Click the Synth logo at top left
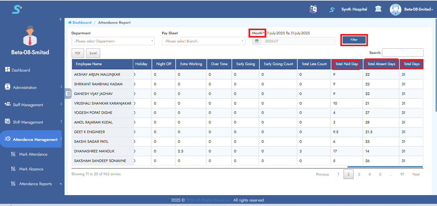Image resolution: width=437 pixels, height=206 pixels. [17, 9]
